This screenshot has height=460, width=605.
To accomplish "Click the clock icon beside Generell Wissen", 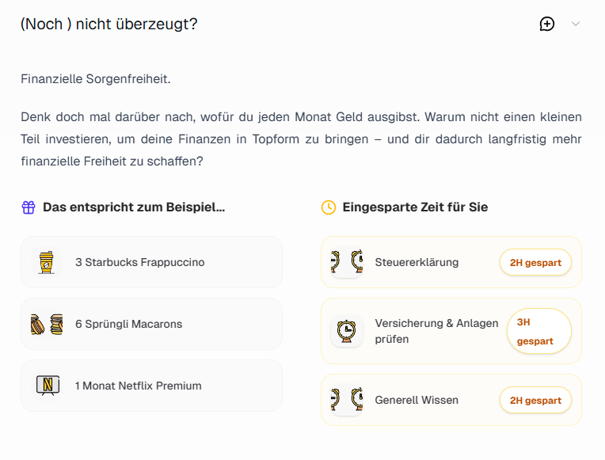I will pyautogui.click(x=347, y=400).
